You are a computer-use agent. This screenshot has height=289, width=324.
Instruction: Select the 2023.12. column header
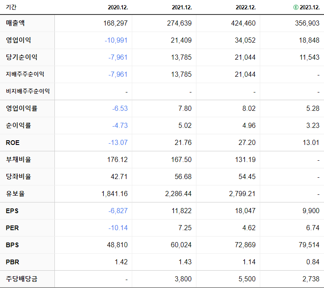tap(310, 7)
